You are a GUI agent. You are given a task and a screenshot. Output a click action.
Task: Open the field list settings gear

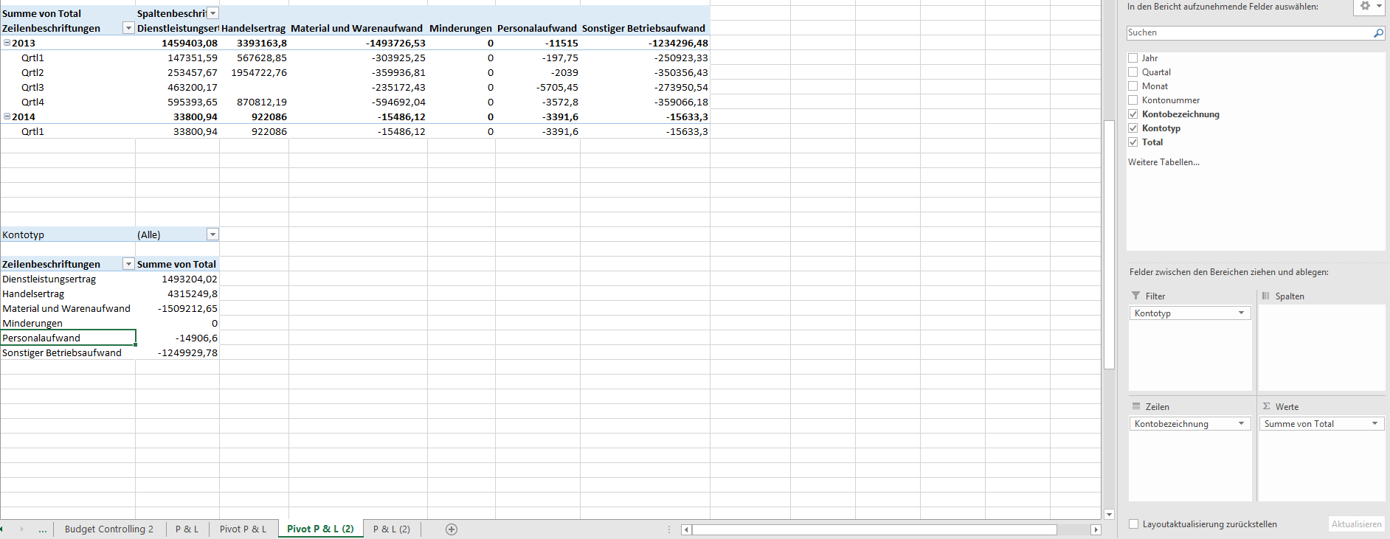[1365, 6]
